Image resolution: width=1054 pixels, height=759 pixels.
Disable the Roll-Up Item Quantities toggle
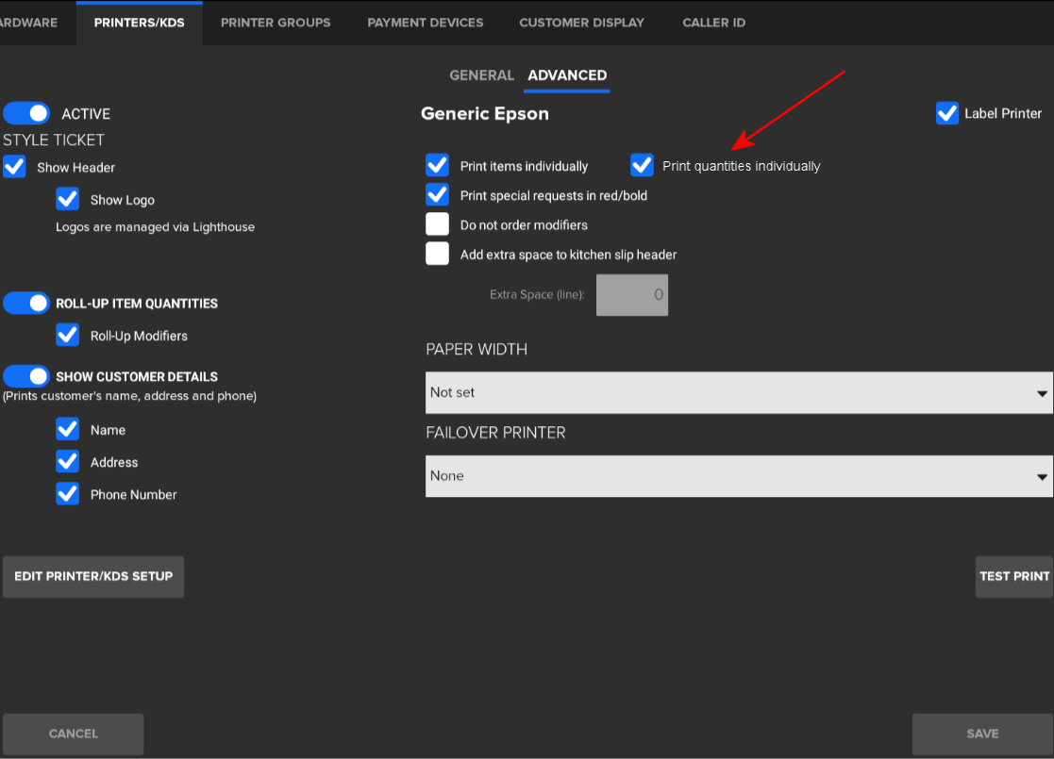coord(26,303)
